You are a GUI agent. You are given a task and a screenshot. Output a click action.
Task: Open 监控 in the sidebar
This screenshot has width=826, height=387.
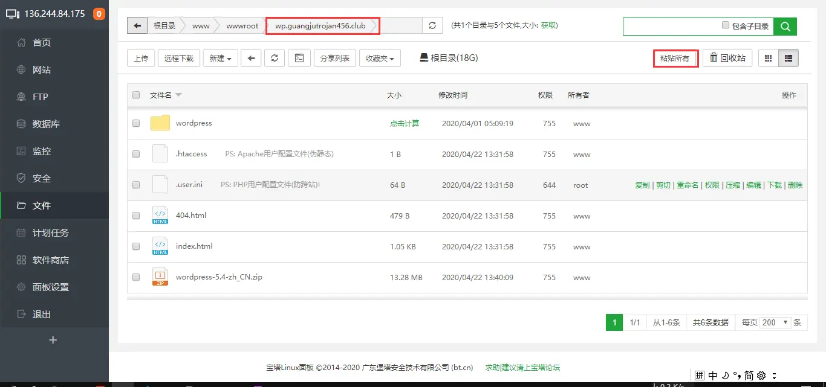(54, 151)
